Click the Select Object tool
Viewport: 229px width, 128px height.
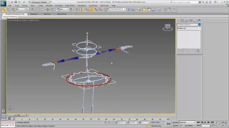pos(29,10)
